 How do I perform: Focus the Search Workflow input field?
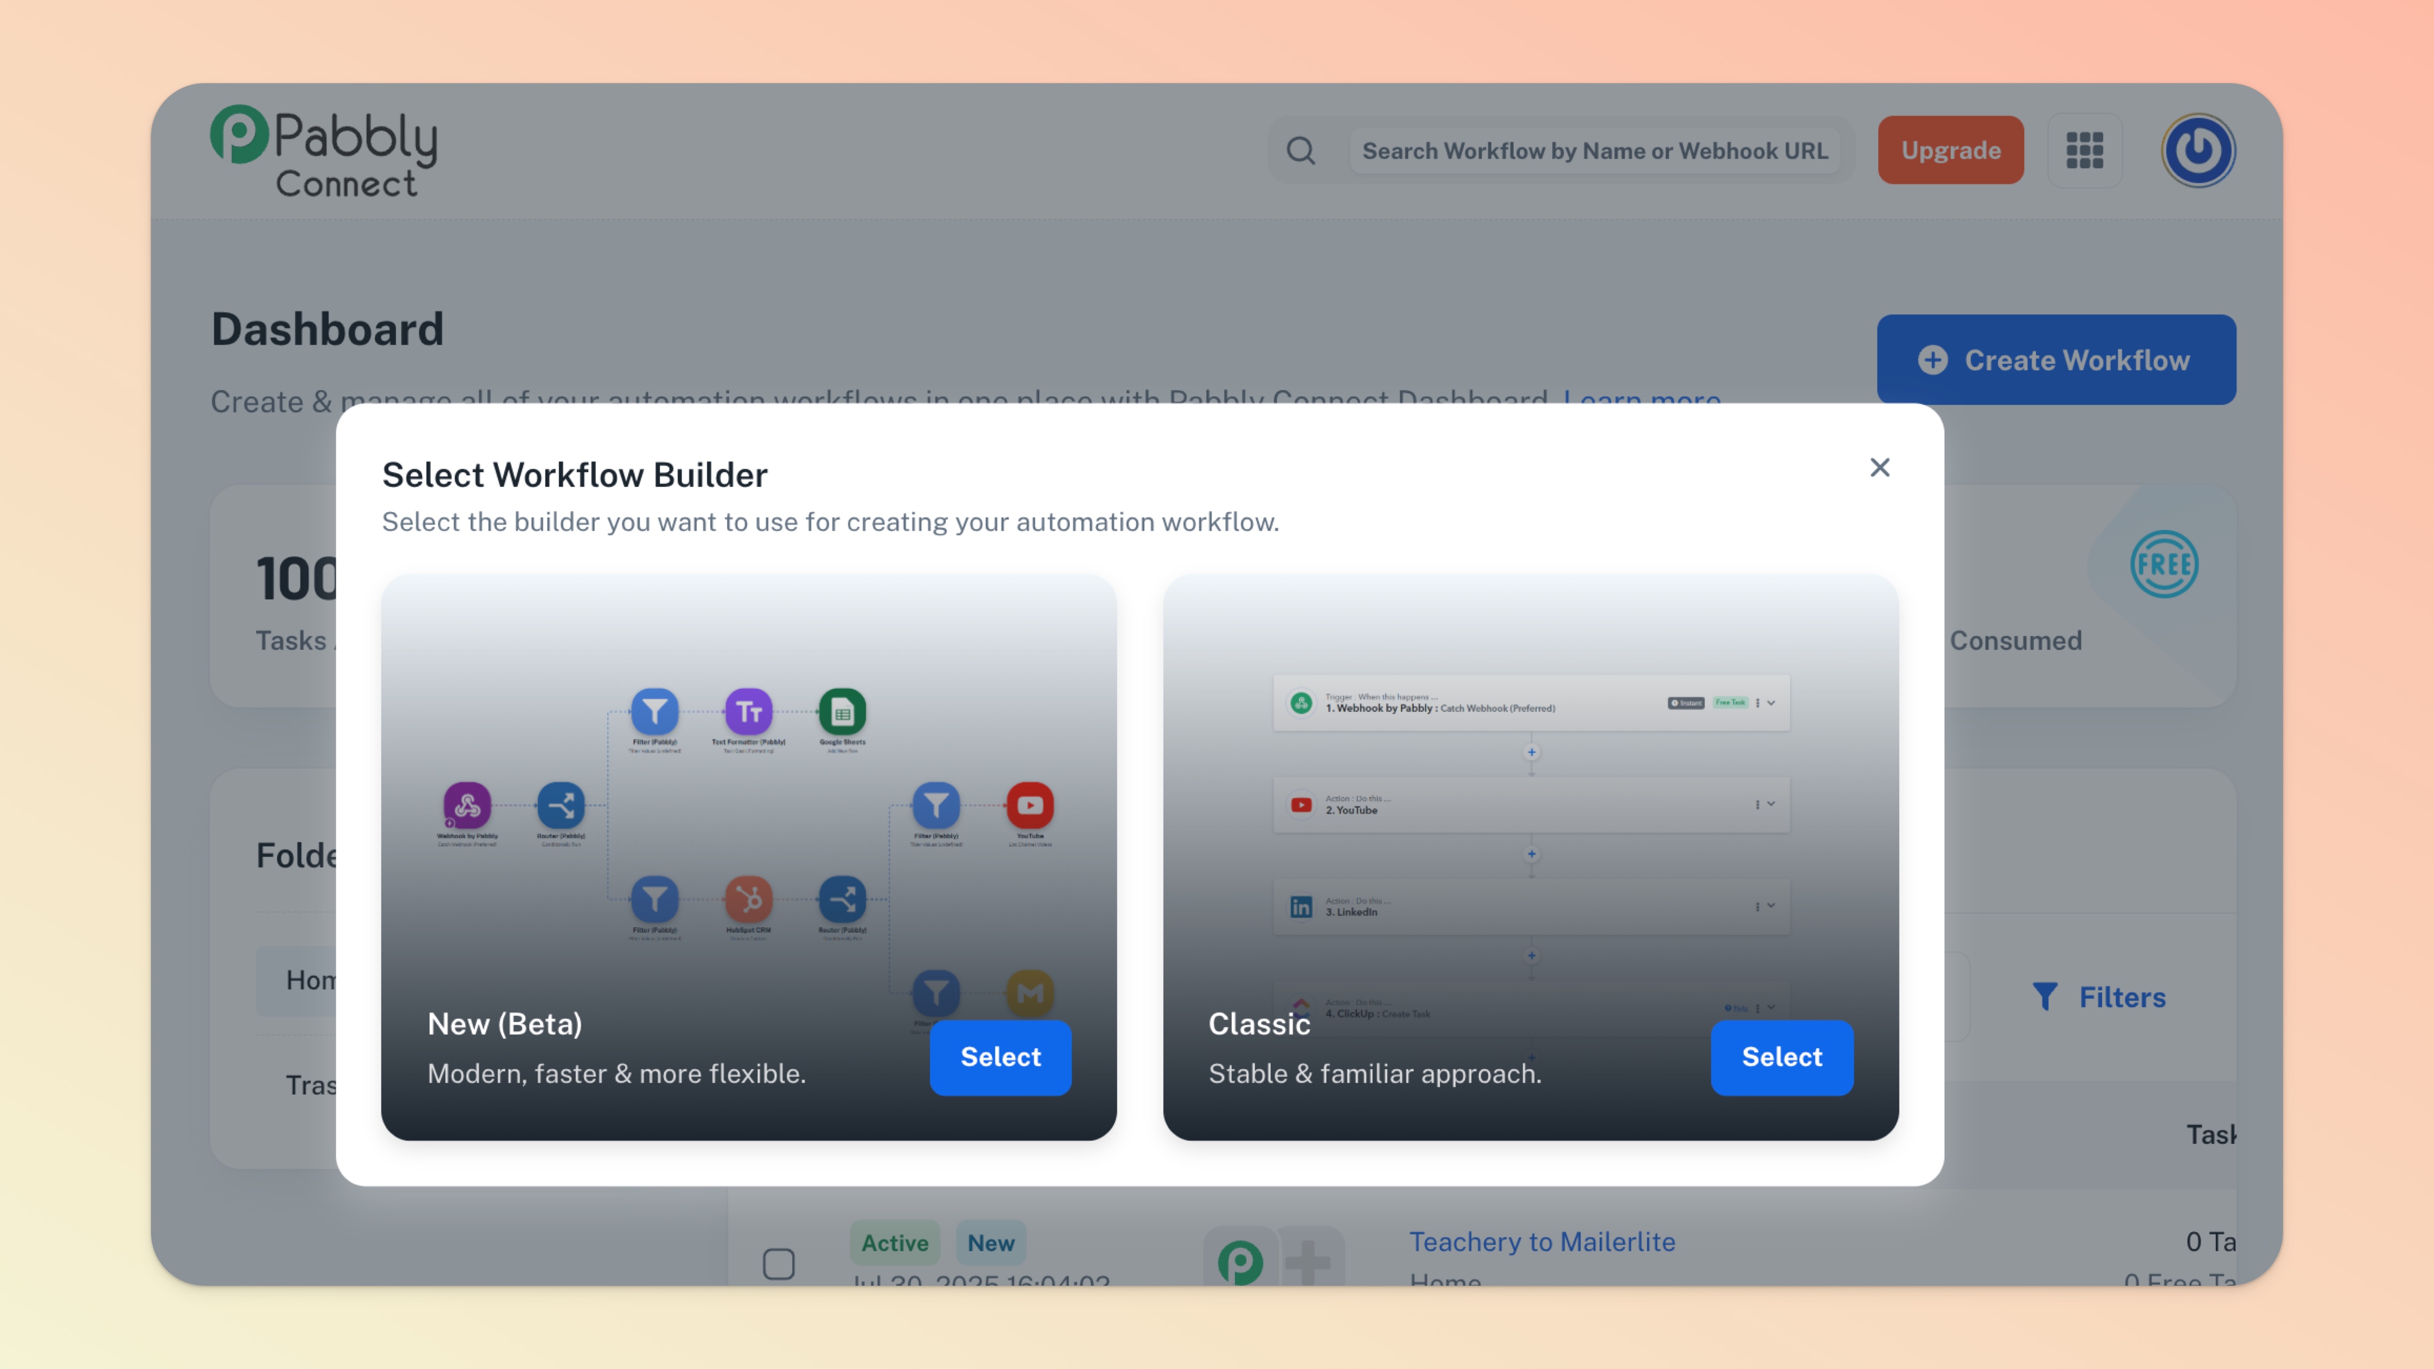(x=1594, y=151)
